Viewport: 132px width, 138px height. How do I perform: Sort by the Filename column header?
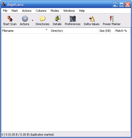26,31
